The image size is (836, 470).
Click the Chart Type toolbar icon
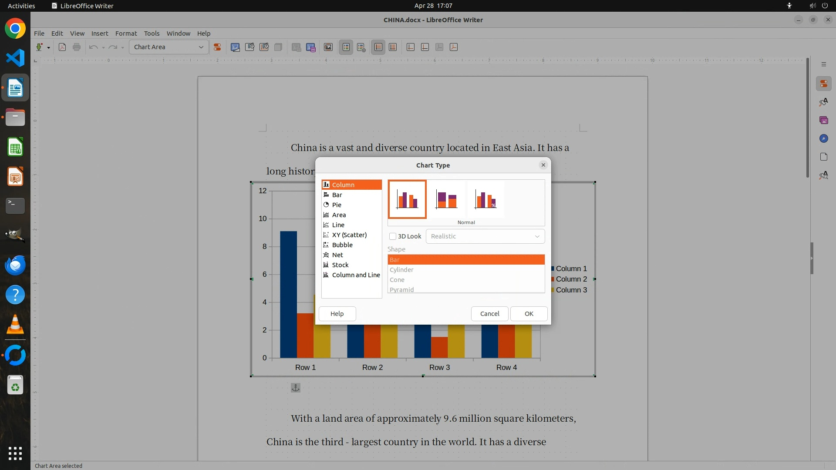(x=235, y=47)
